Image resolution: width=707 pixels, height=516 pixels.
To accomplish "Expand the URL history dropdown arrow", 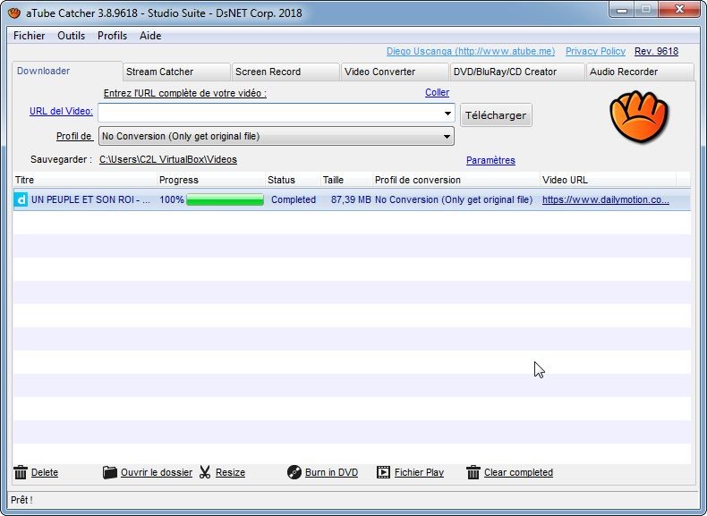I will pos(447,113).
